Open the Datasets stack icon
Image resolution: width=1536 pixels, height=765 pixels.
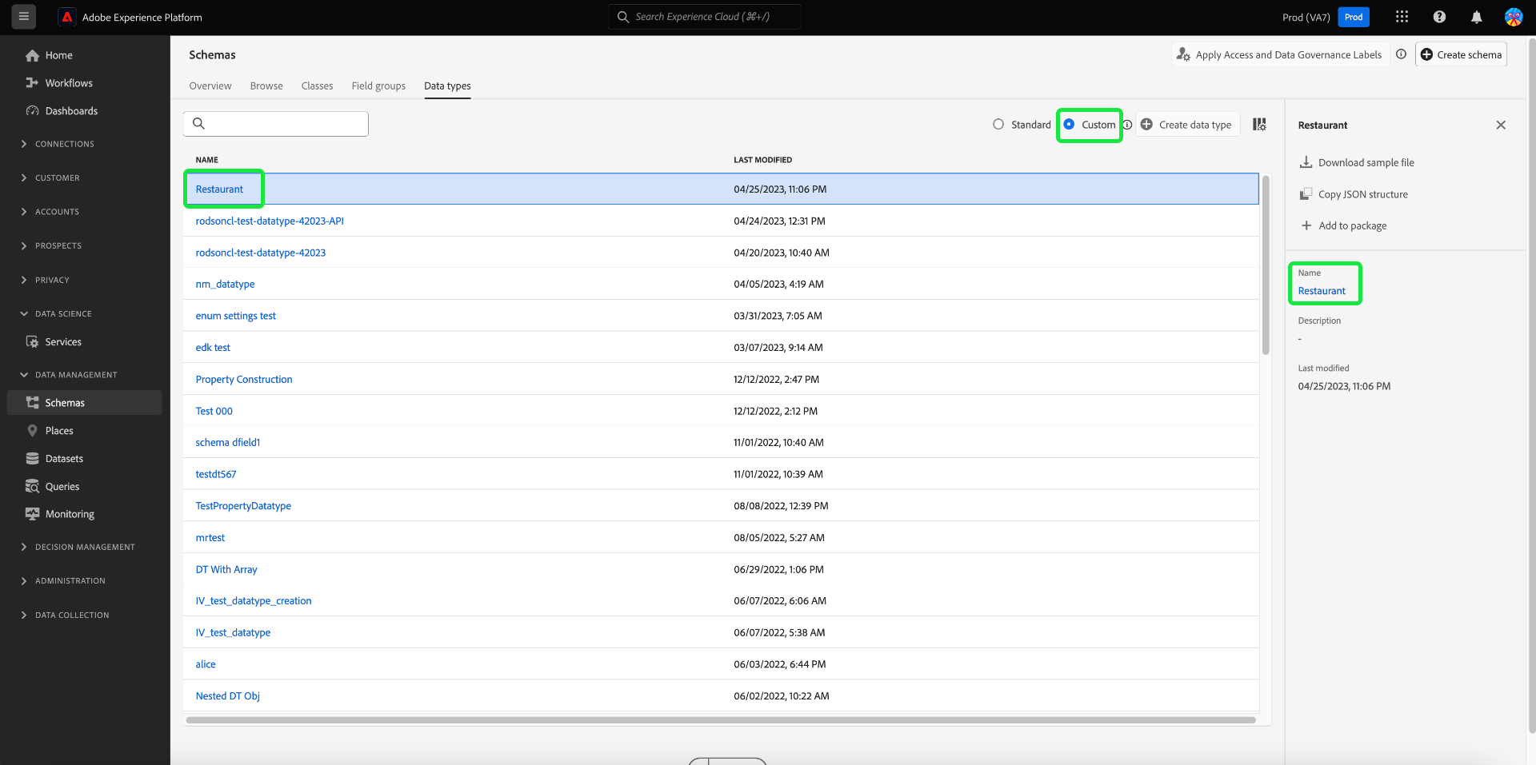pyautogui.click(x=32, y=459)
